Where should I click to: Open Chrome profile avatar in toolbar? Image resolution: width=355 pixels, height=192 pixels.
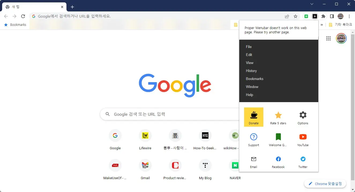point(341,16)
